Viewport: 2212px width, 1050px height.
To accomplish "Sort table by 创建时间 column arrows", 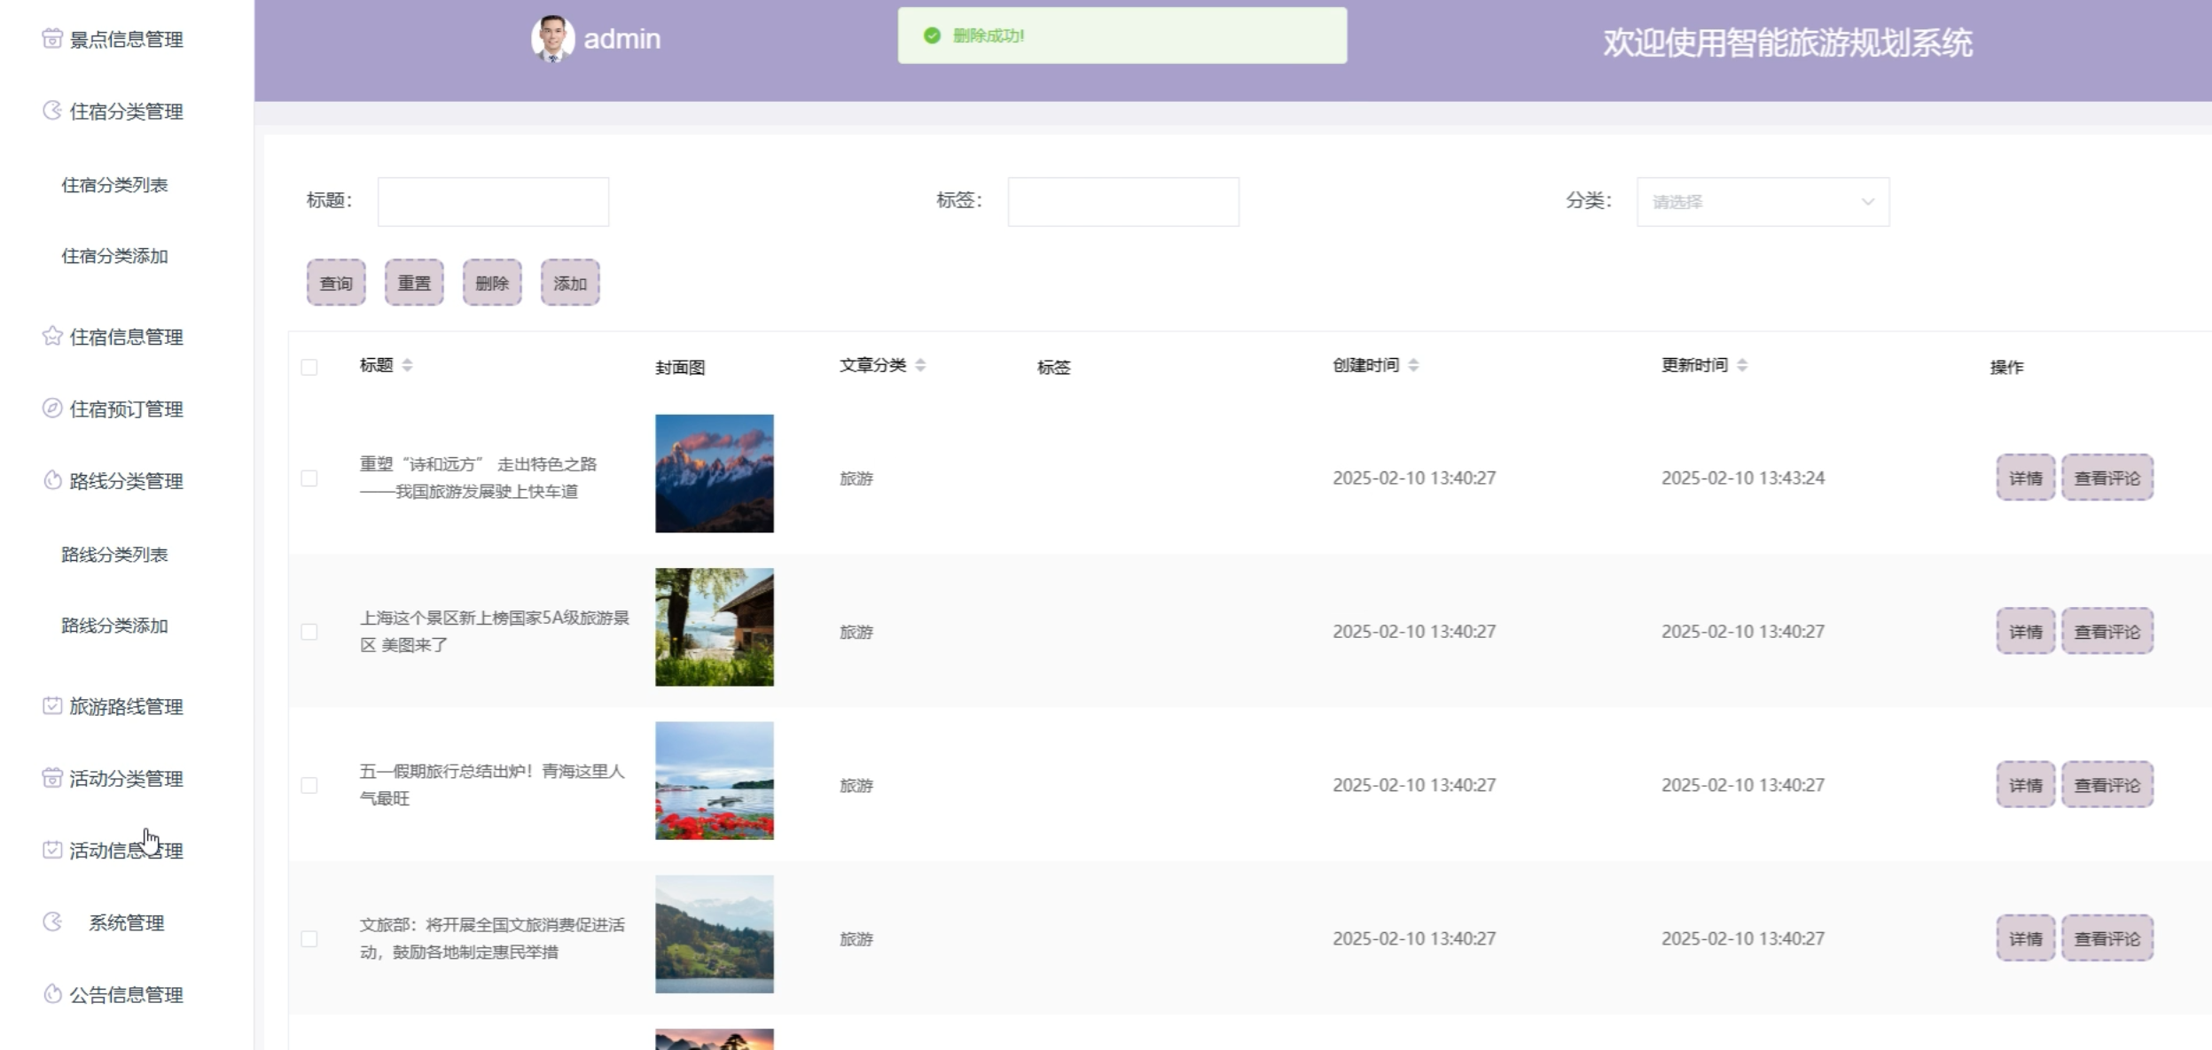I will click(1413, 365).
